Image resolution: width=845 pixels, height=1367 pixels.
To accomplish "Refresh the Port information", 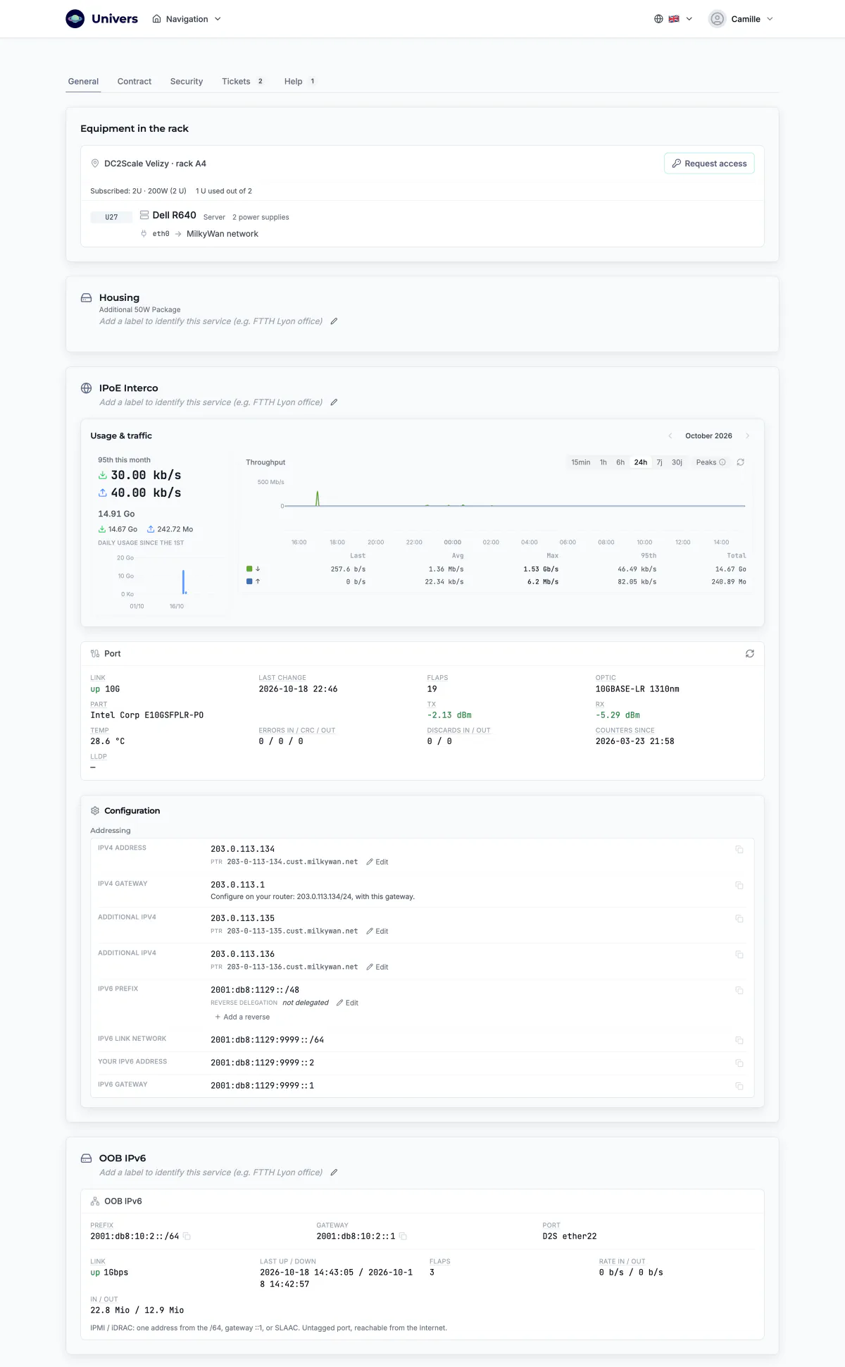I will tap(750, 654).
